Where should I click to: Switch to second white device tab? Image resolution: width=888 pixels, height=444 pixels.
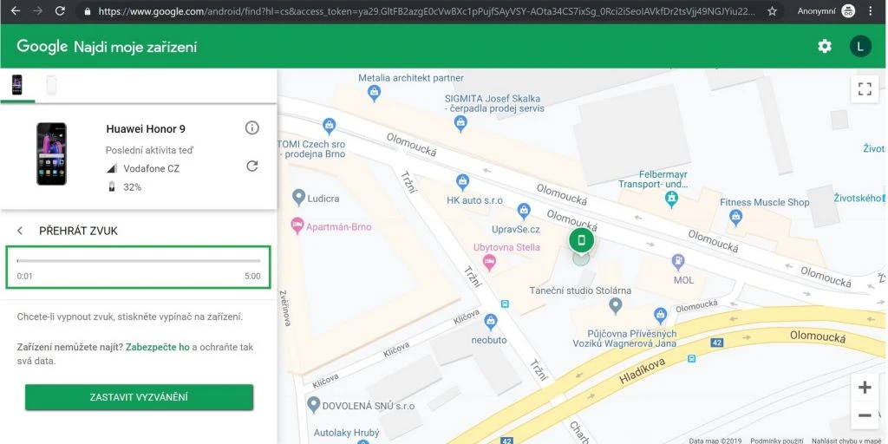click(51, 85)
